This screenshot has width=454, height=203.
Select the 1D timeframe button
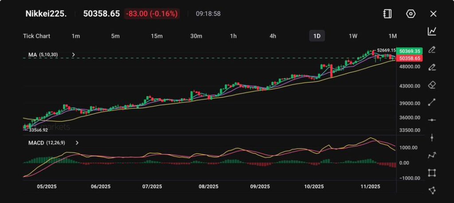(317, 36)
